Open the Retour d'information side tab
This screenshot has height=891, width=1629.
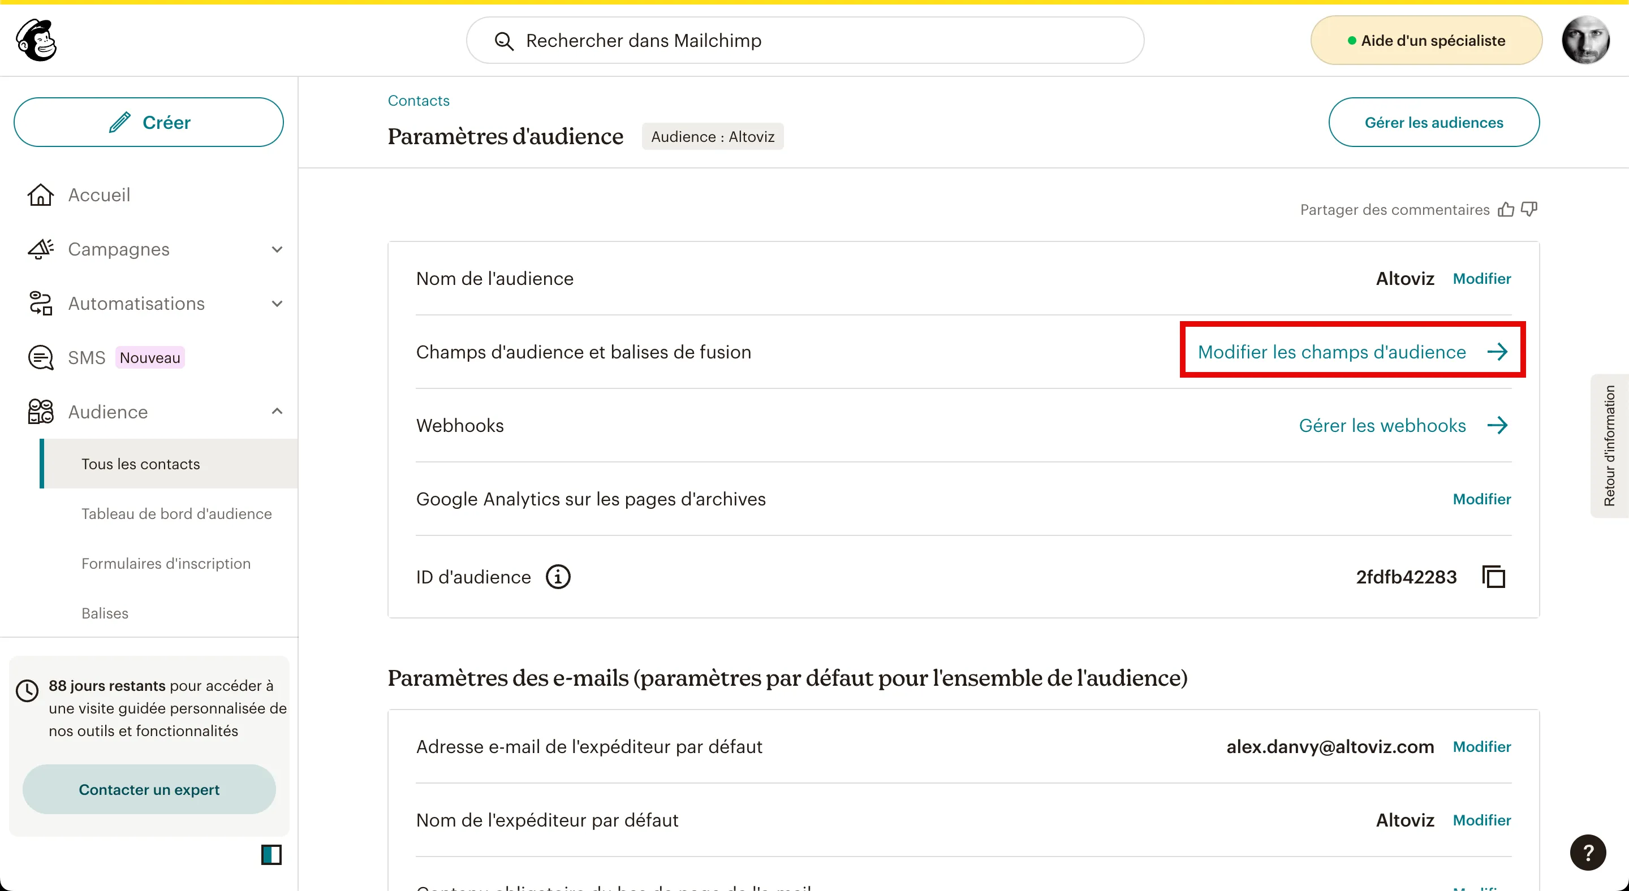(1609, 446)
